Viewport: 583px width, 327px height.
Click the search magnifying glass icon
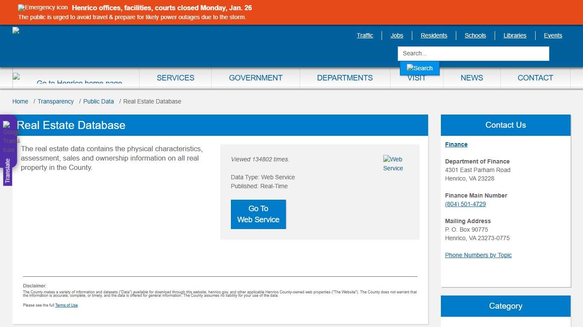coord(420,68)
